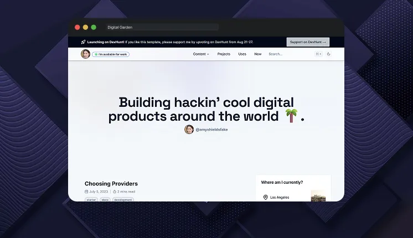
Task: Click the calendar icon by July 5, 2023
Action: pyautogui.click(x=86, y=192)
